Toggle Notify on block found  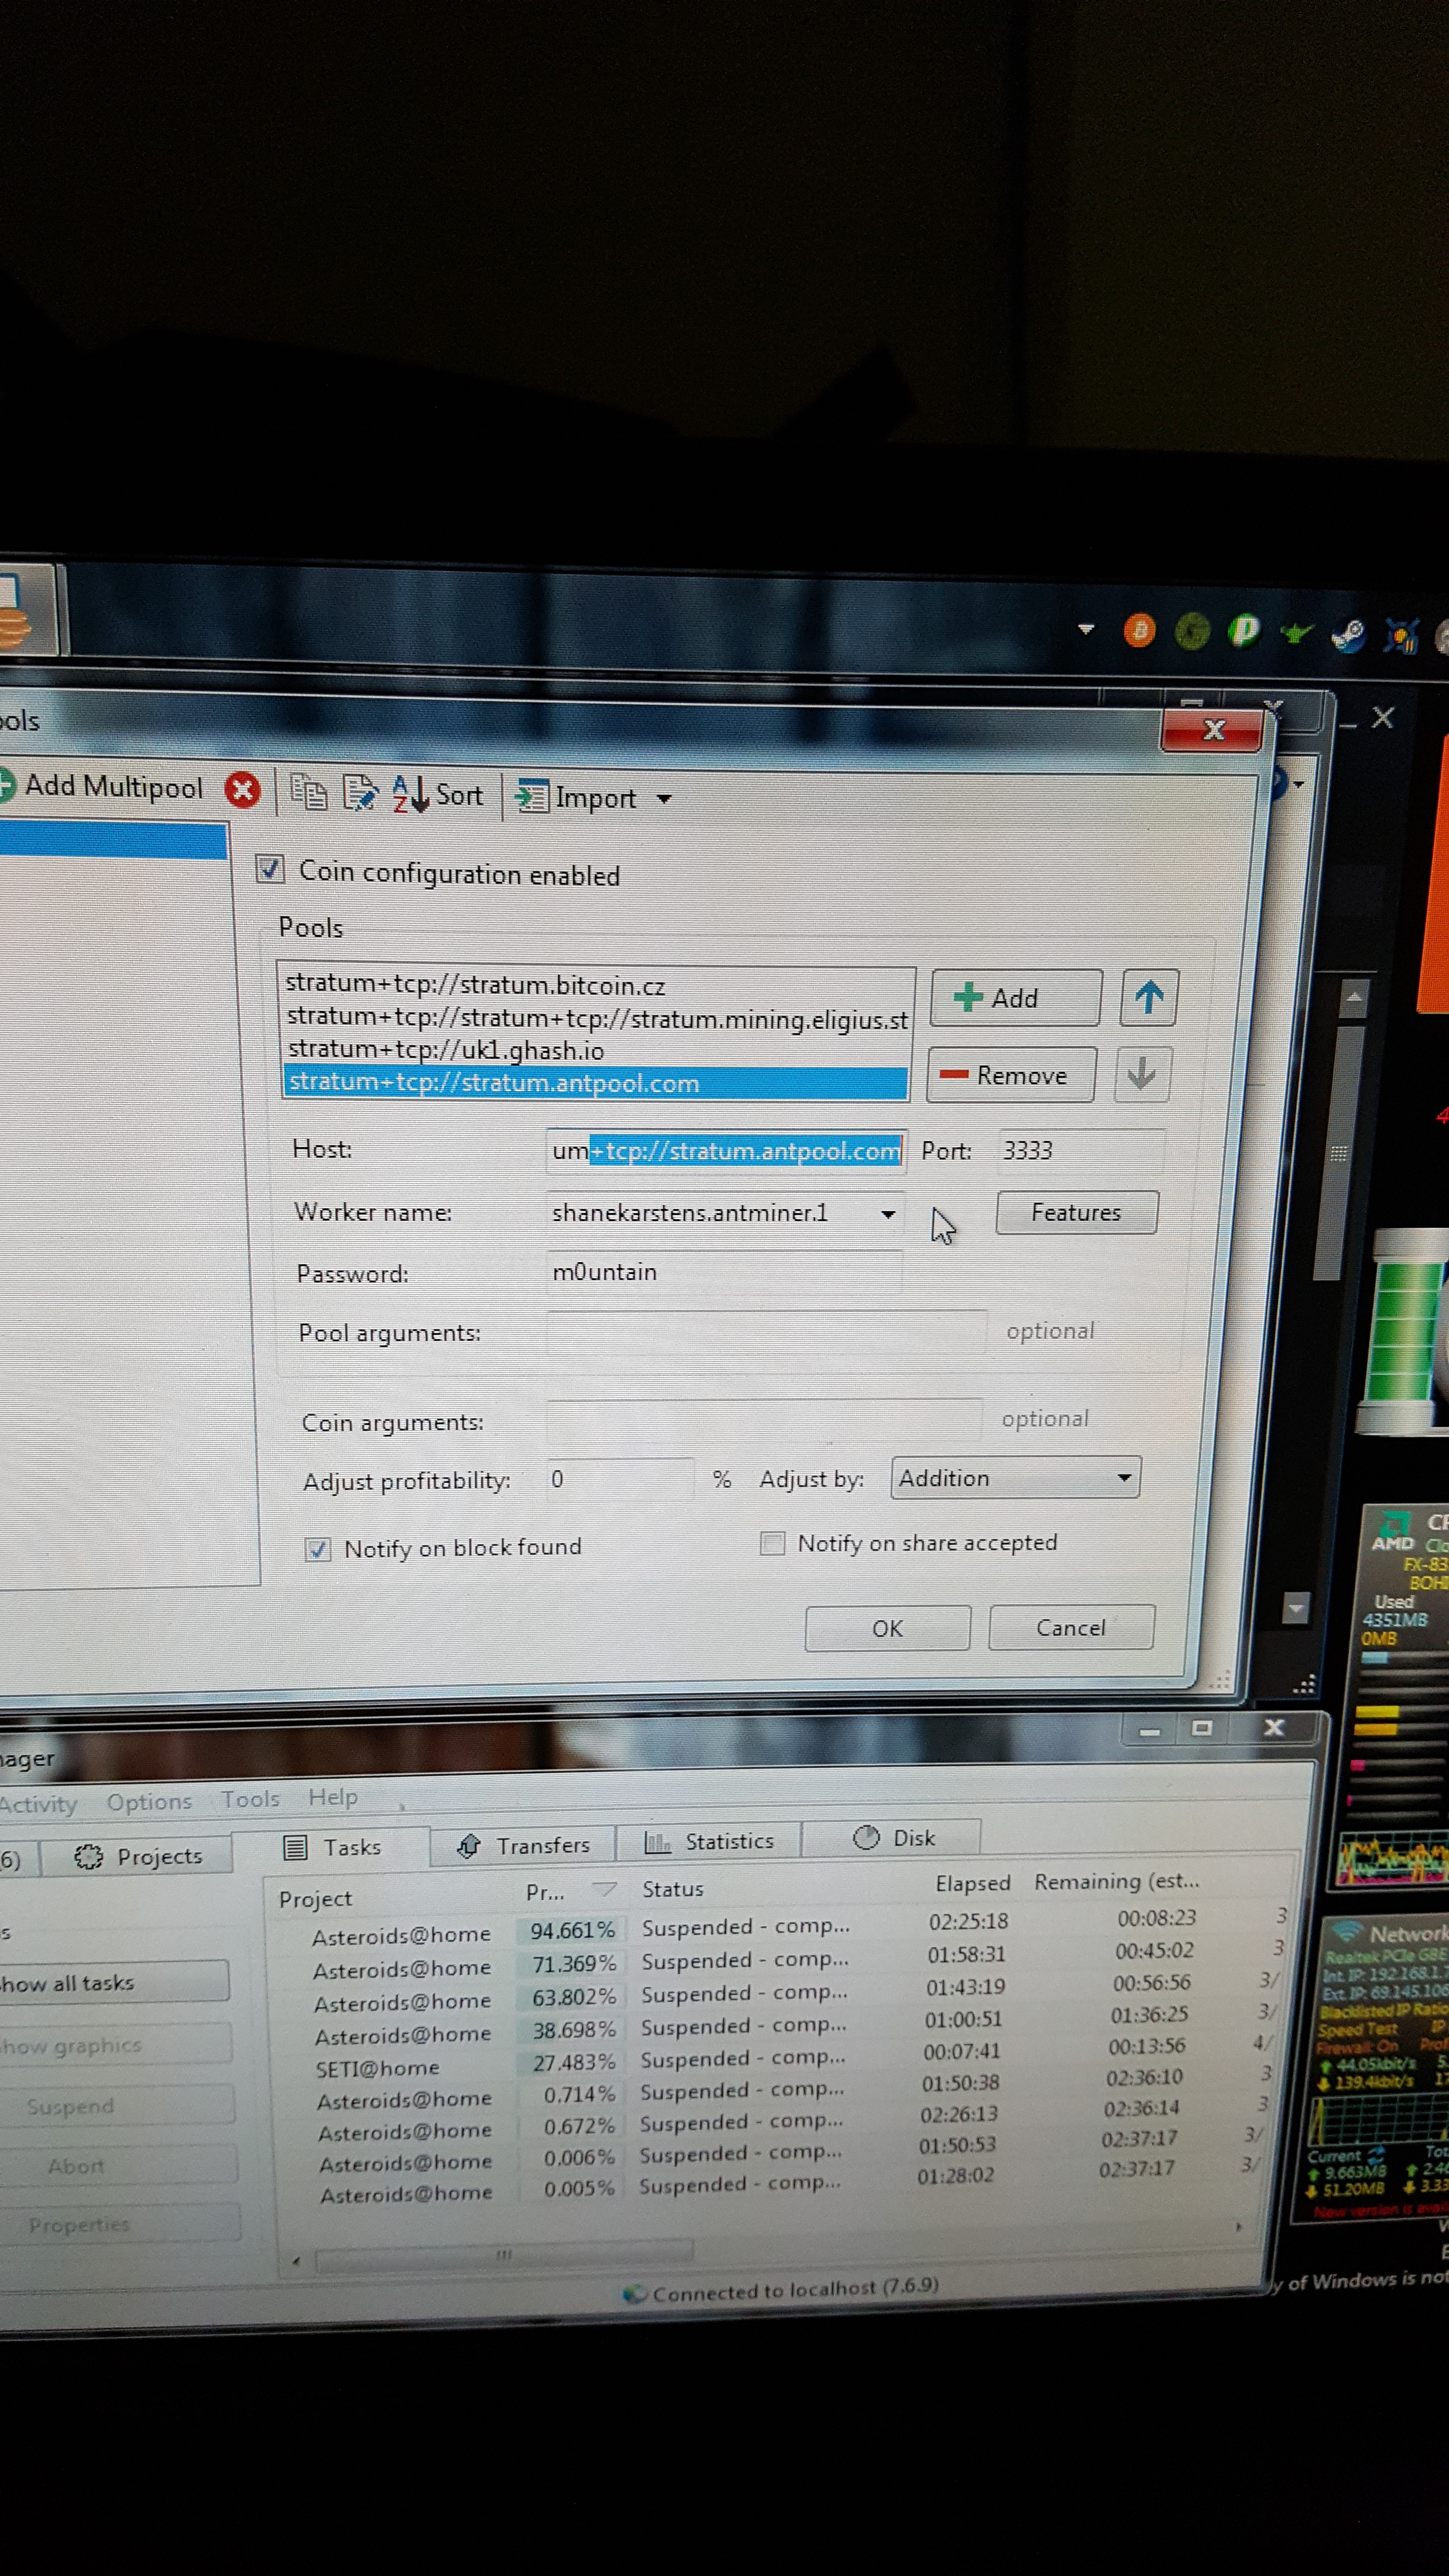point(318,1549)
